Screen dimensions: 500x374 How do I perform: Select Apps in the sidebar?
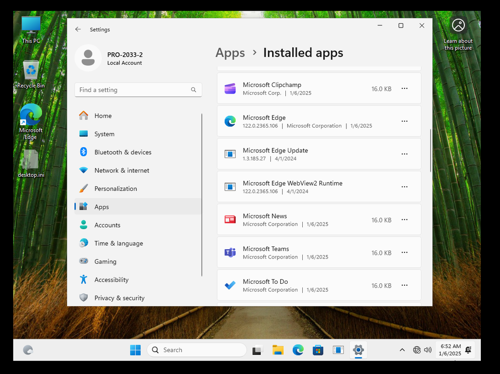tap(138, 207)
